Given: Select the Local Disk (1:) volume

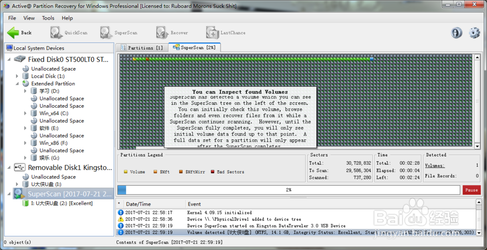Looking at the screenshot, I should point(48,76).
